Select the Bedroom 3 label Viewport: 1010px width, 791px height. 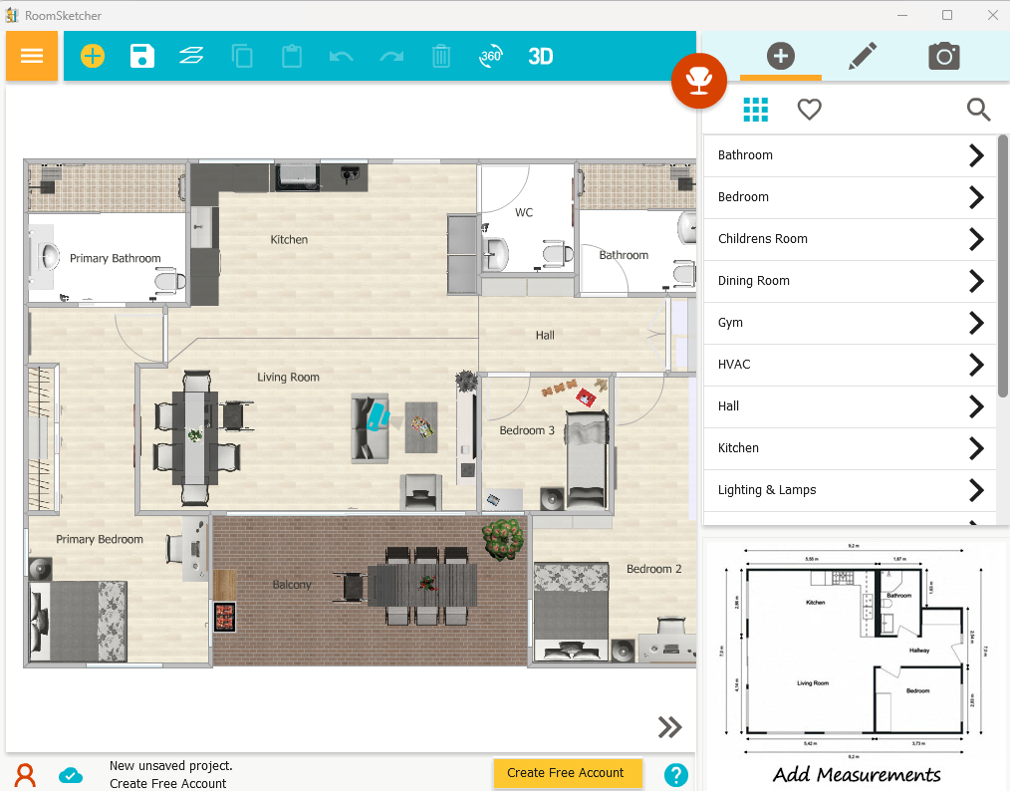(x=527, y=430)
